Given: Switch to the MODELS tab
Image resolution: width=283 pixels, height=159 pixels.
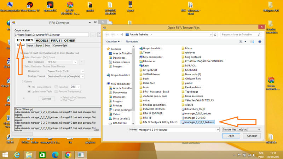Looking at the screenshot, I should 42,41.
